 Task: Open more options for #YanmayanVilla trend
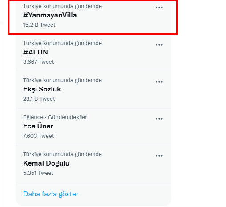pos(159,8)
